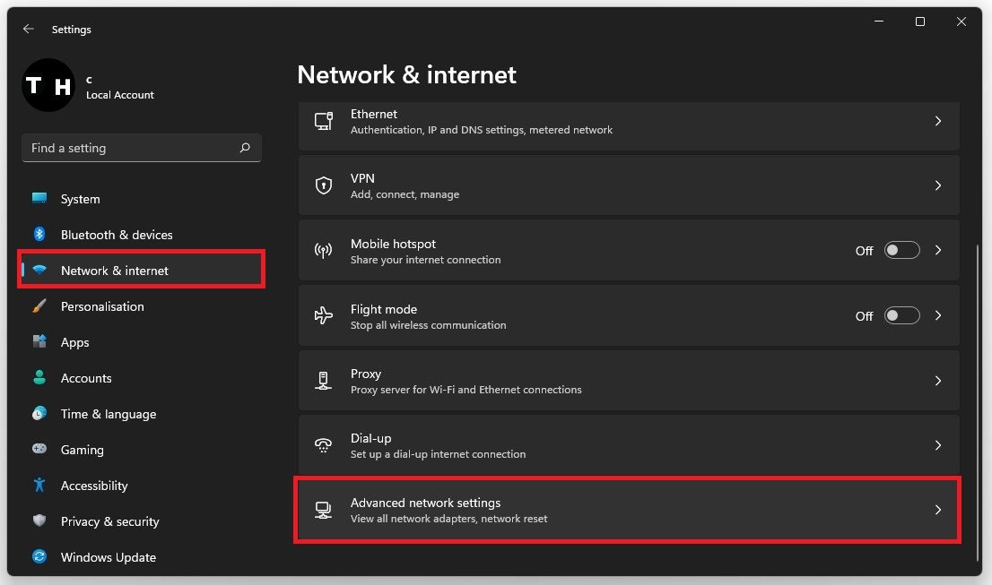Viewport: 992px width, 585px height.
Task: Click the VPN shield icon
Action: (x=324, y=185)
